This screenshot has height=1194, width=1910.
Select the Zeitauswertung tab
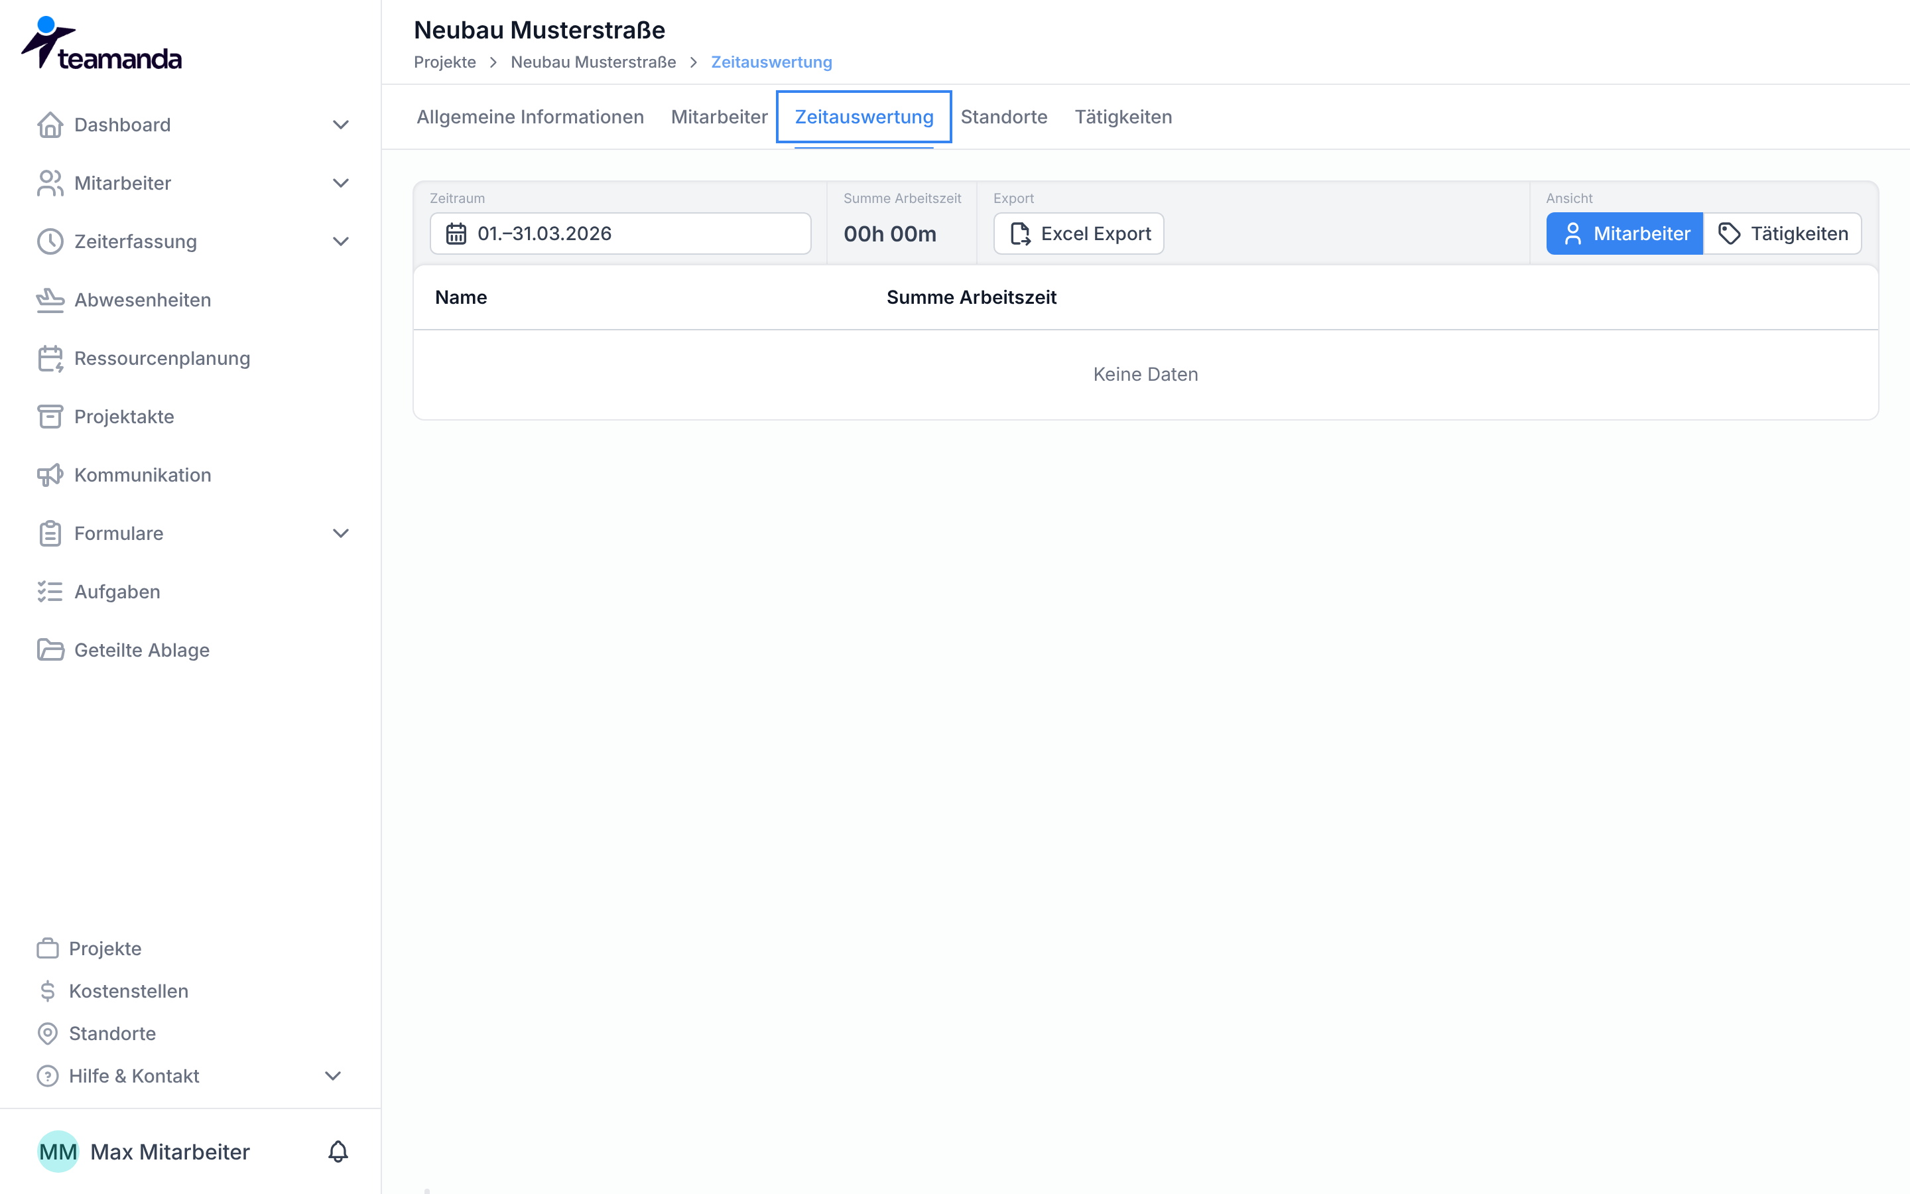coord(864,117)
